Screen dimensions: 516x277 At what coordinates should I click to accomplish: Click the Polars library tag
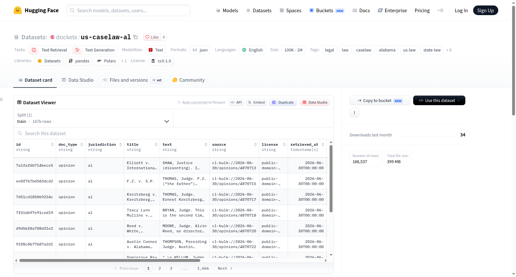(x=106, y=61)
